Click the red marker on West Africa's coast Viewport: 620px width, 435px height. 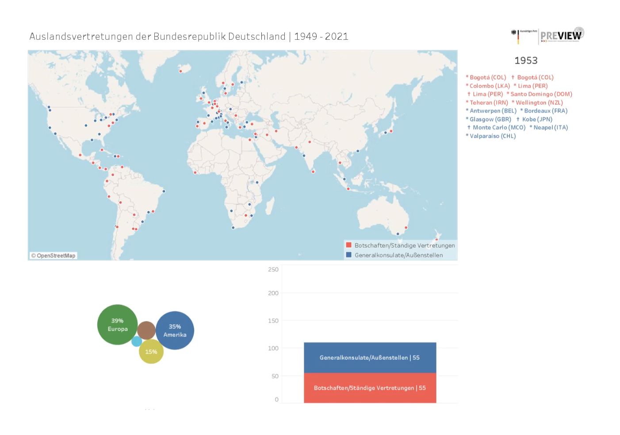click(x=195, y=172)
